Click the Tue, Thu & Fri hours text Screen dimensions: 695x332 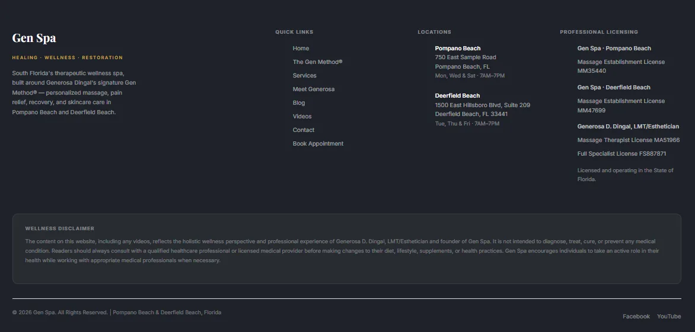pyautogui.click(x=467, y=123)
